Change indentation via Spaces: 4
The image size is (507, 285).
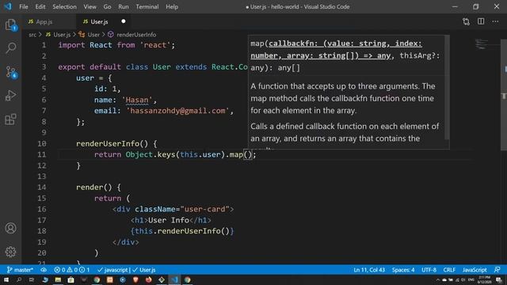(403, 270)
